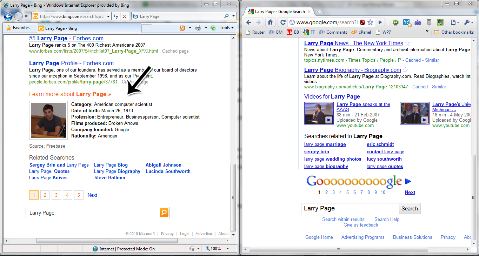479x256 pixels.
Task: Click the green add-on icon beside Tools
Action: click(213, 28)
